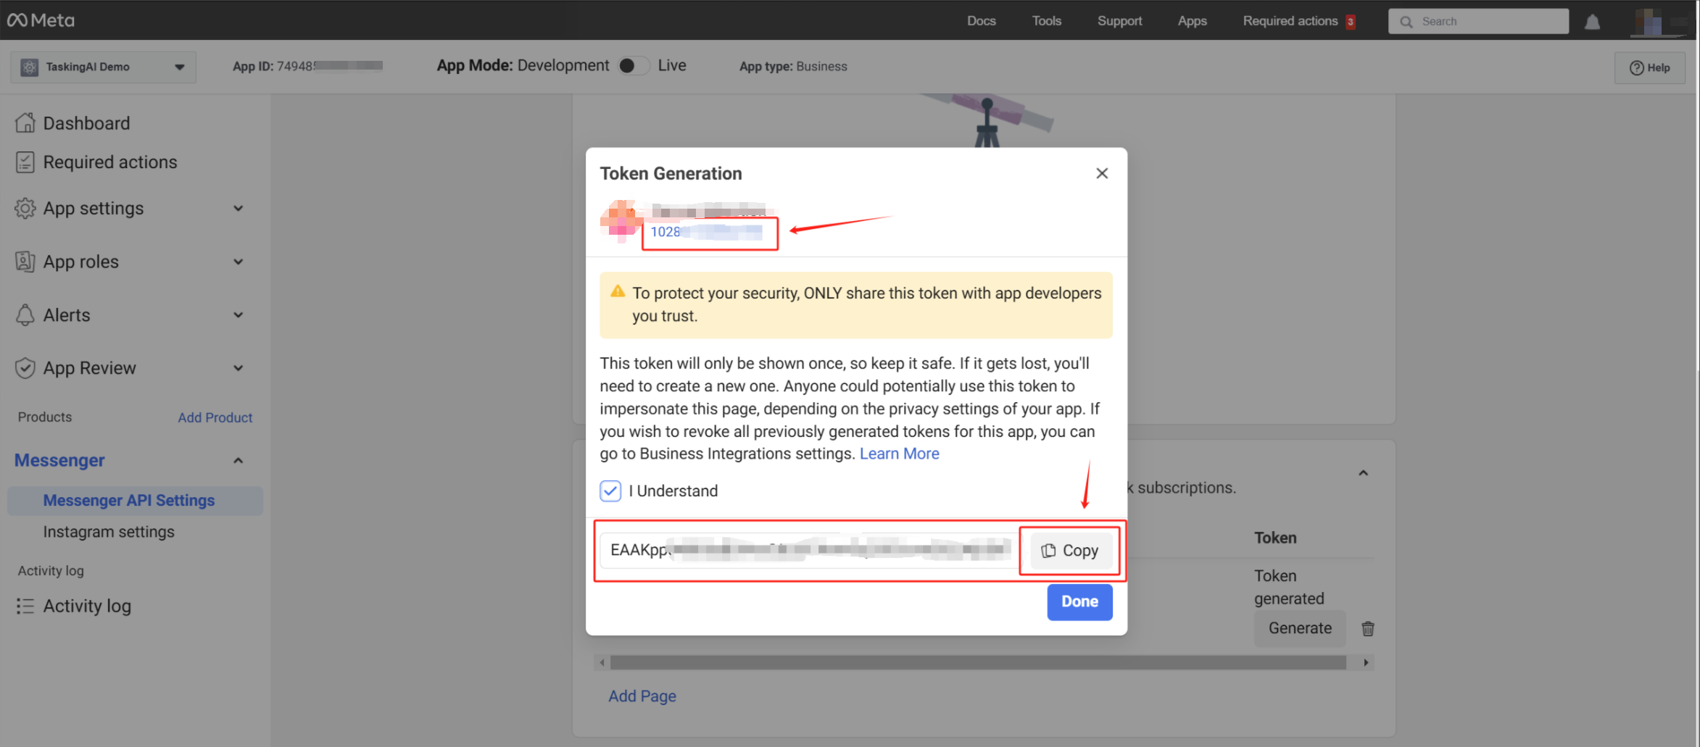
Task: Click the TaskingAI Demo app icon
Action: coord(29,67)
